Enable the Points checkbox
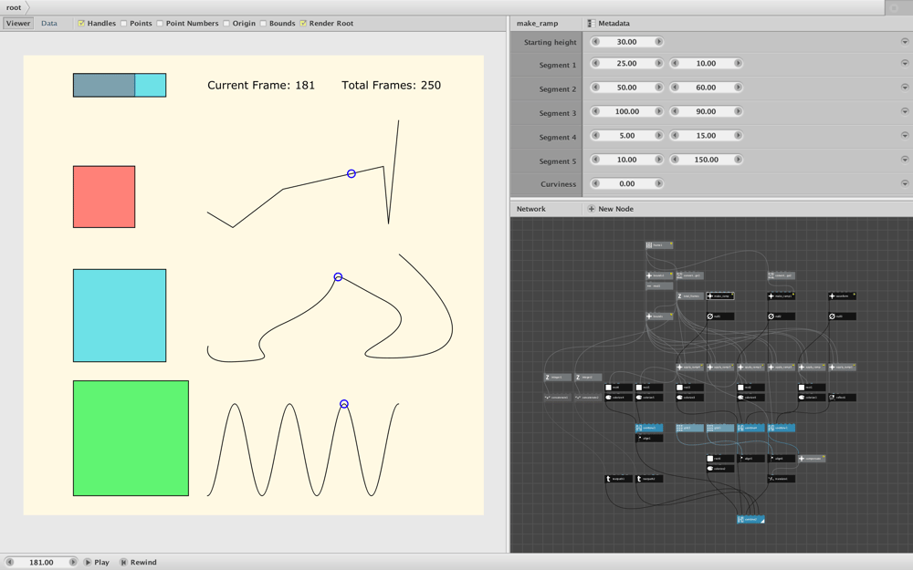Viewport: 913px width, 570px height. tap(124, 24)
